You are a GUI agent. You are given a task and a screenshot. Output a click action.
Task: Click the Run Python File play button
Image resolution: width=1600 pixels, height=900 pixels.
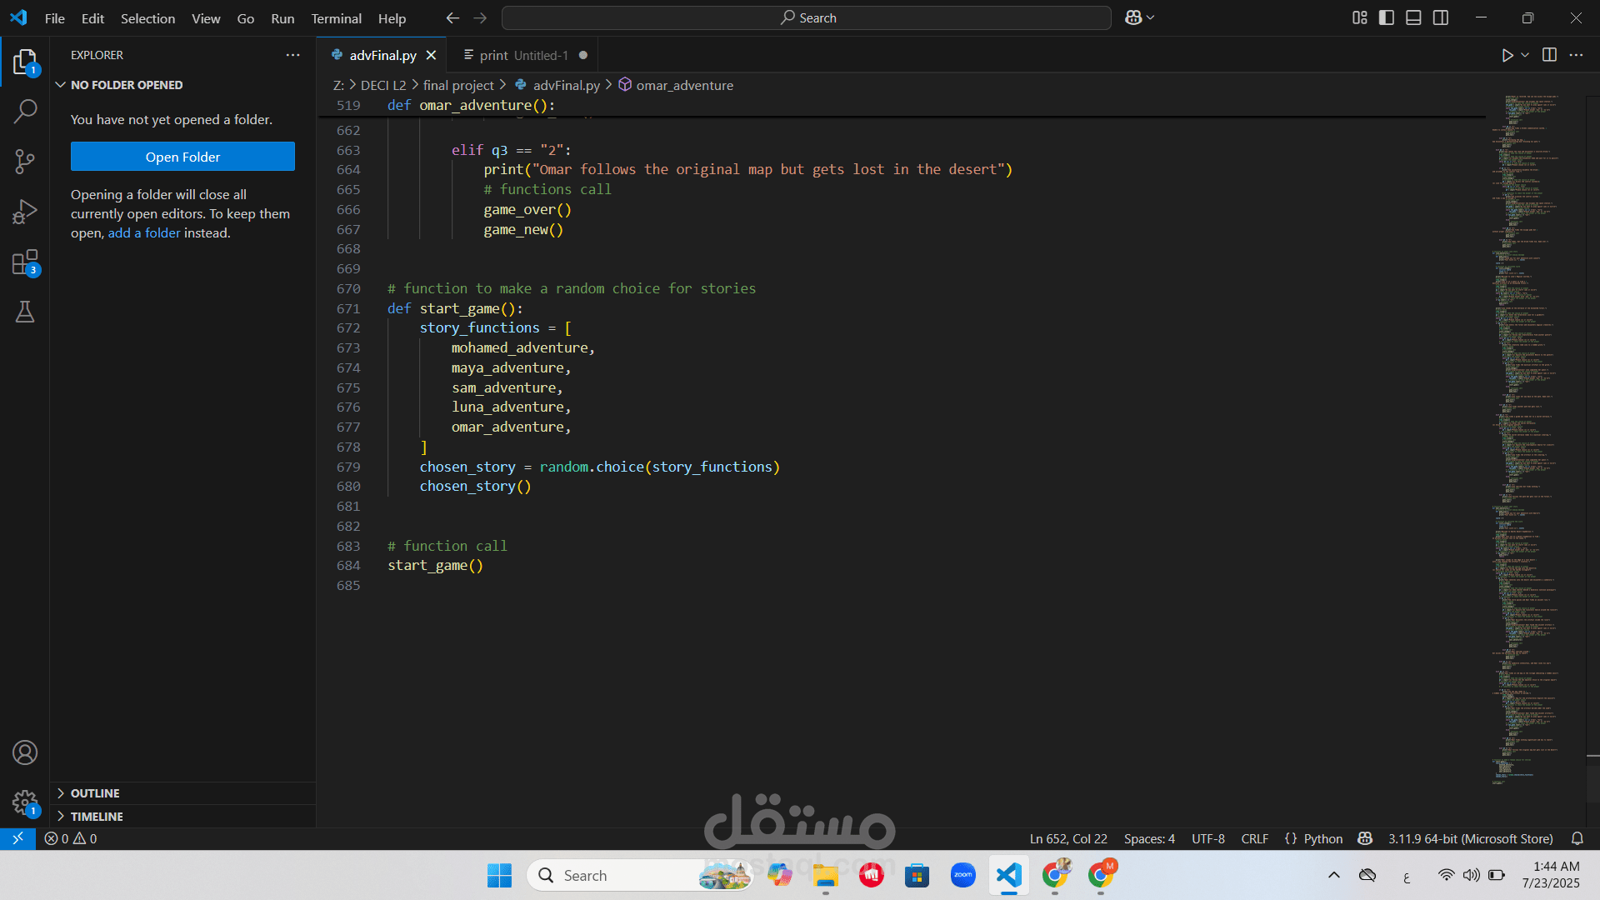pyautogui.click(x=1507, y=55)
